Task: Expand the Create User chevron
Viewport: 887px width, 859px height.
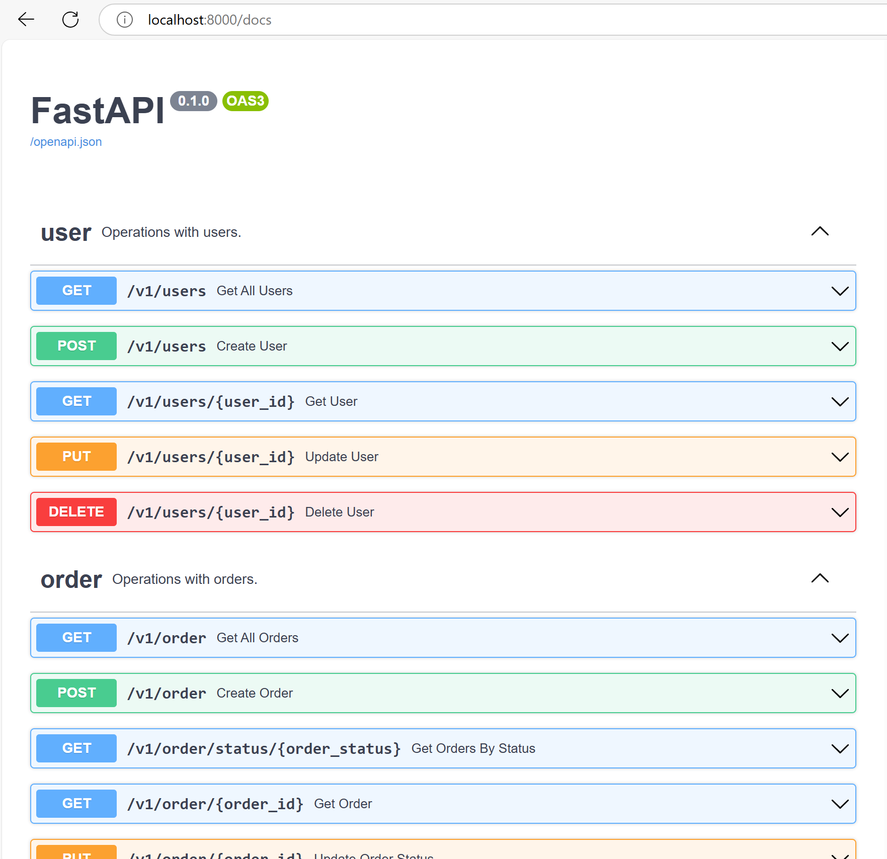Action: (x=840, y=346)
